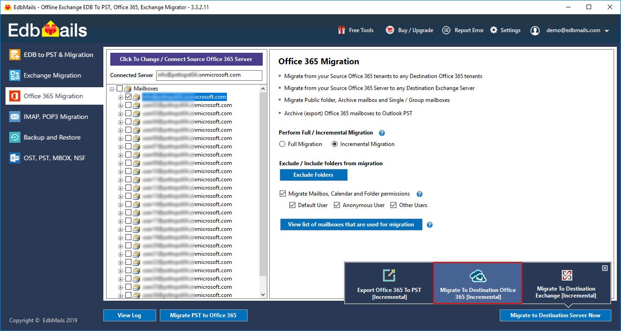Click the mailbox list scrollbar thumb

[x=263, y=184]
